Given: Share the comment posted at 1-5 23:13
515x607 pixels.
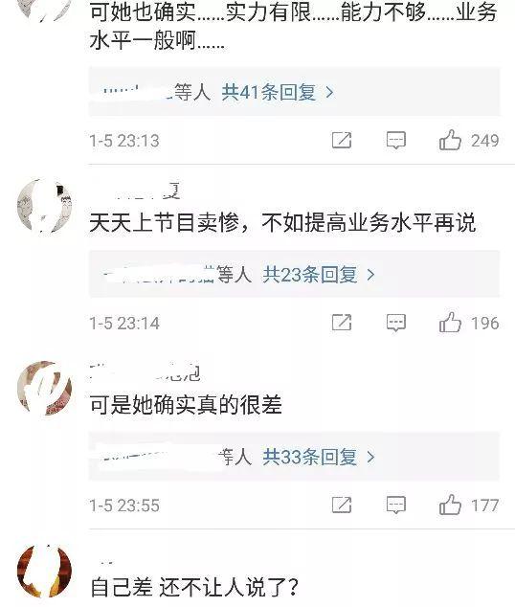Looking at the screenshot, I should [x=342, y=140].
